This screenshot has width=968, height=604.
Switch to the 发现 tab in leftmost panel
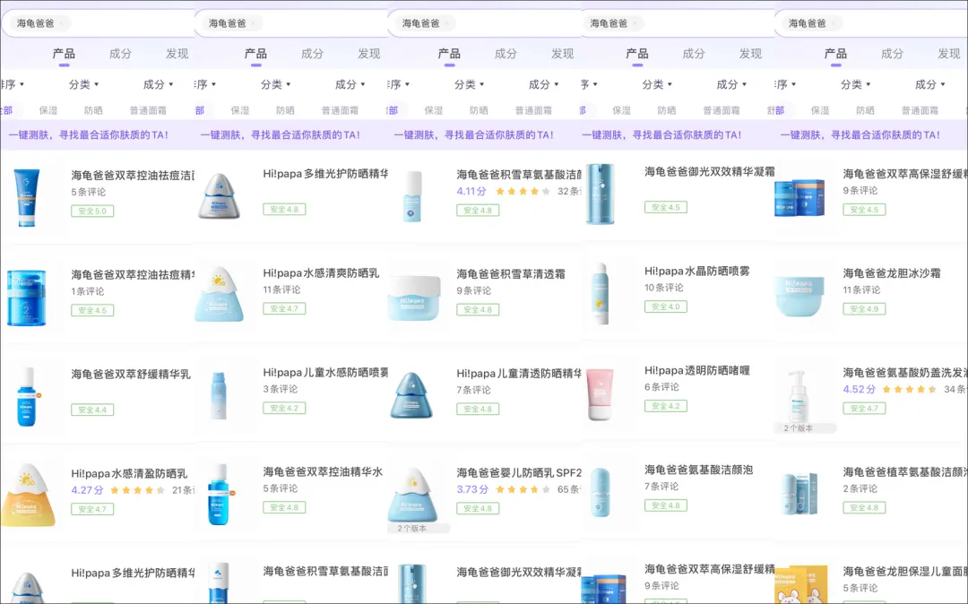(177, 54)
